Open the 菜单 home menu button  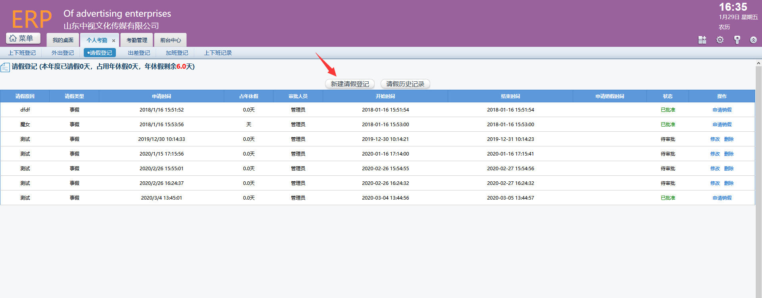(23, 38)
